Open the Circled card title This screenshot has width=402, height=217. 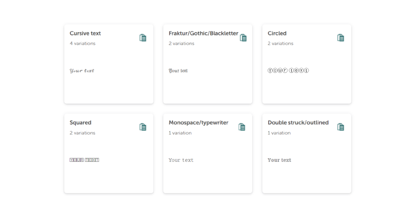(277, 33)
